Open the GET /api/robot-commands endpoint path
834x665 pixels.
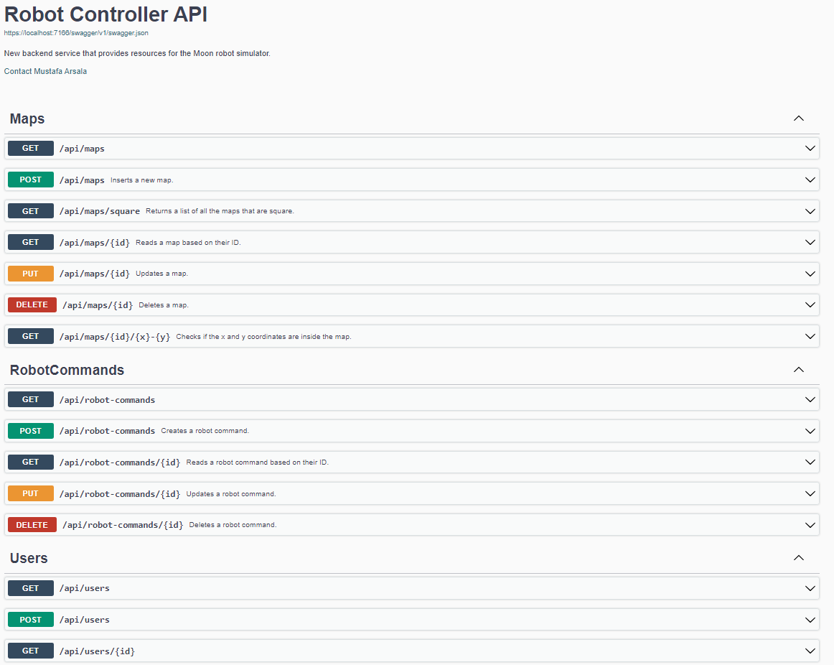pyautogui.click(x=107, y=400)
